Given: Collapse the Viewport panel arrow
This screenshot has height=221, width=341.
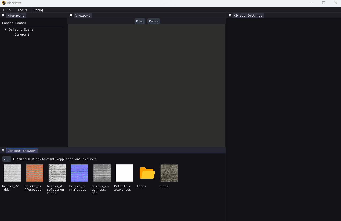Looking at the screenshot, I should pos(71,16).
